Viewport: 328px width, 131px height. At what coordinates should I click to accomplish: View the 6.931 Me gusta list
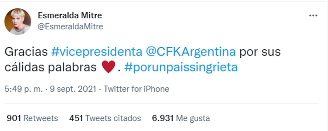point(181,118)
